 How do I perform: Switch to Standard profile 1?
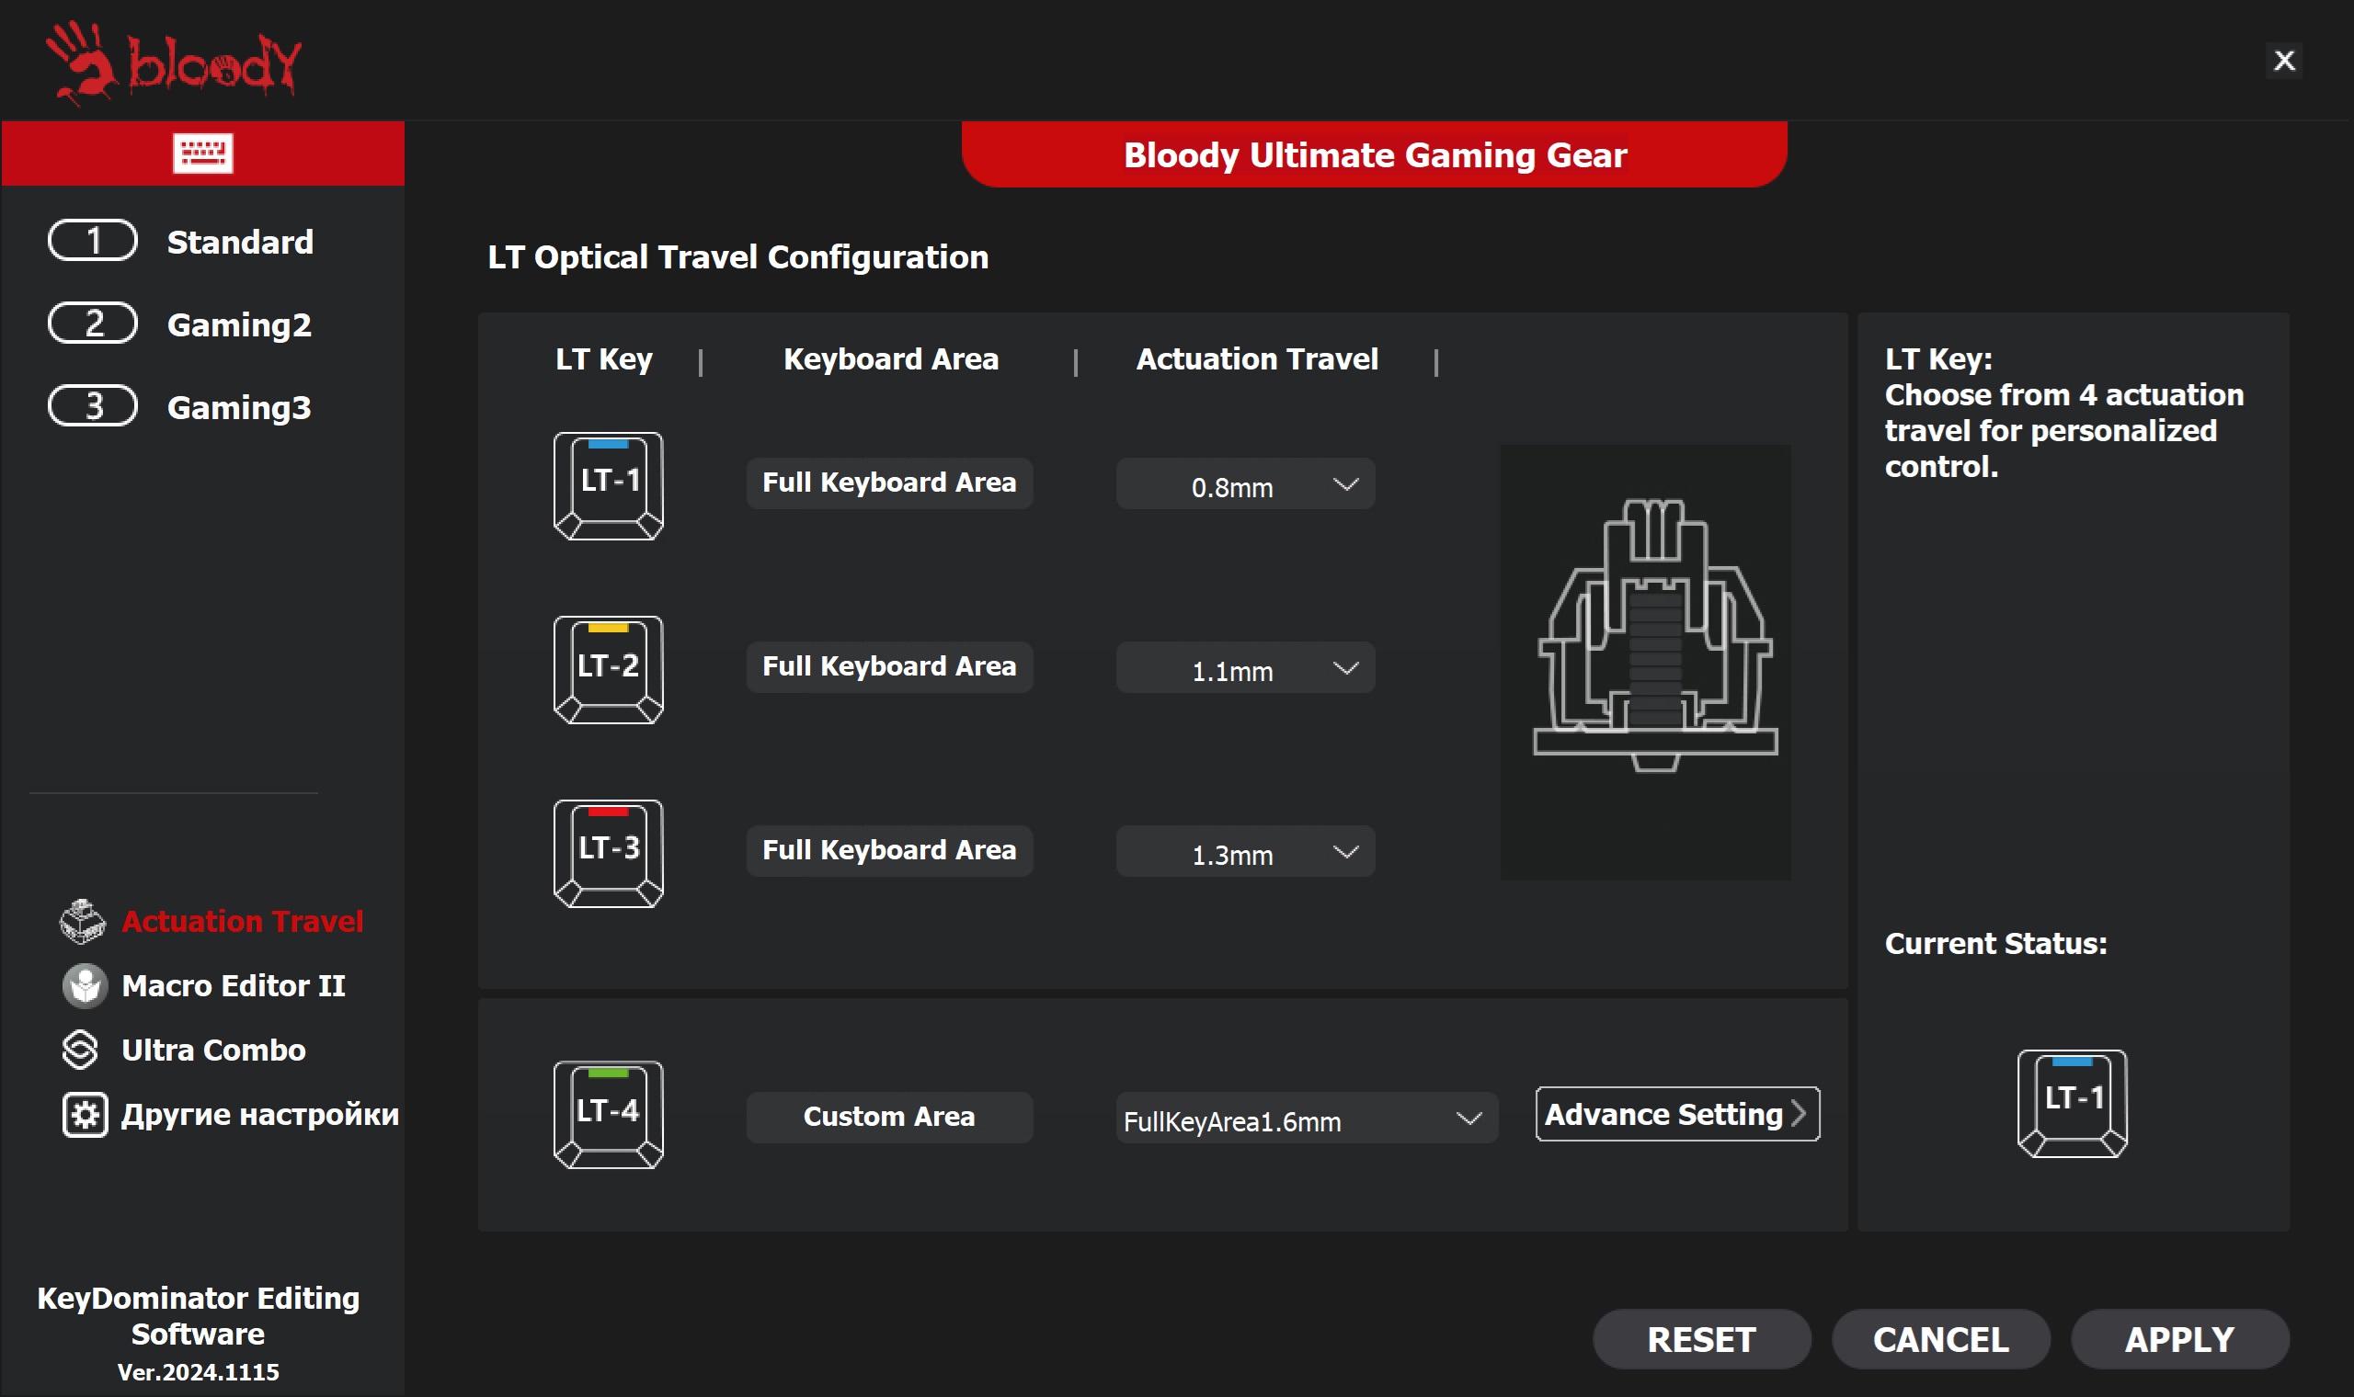click(x=181, y=242)
